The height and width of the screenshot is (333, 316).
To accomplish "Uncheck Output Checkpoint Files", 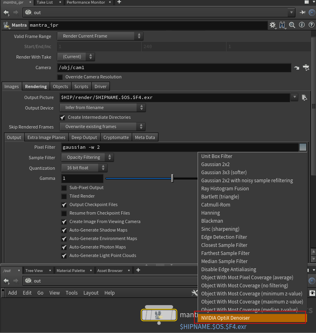I will click(64, 205).
